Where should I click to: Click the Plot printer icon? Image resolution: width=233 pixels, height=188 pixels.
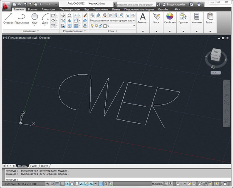coord(36,4)
